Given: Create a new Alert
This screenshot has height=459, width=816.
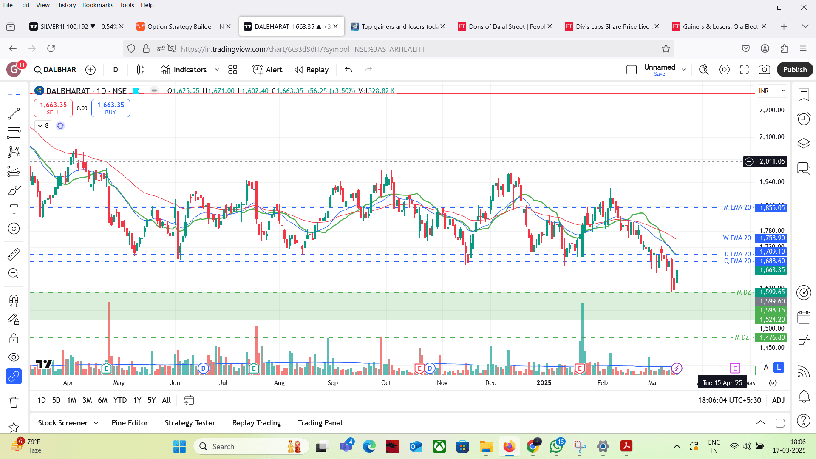Looking at the screenshot, I should [x=267, y=70].
